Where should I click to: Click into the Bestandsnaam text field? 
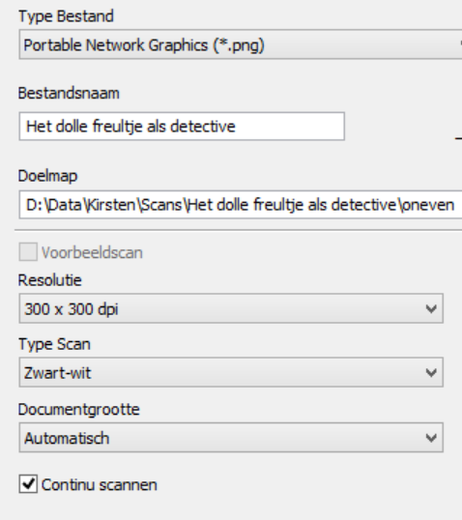coord(182,127)
